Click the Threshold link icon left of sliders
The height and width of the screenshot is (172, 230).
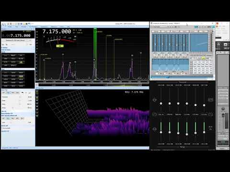pyautogui.click(x=154, y=100)
